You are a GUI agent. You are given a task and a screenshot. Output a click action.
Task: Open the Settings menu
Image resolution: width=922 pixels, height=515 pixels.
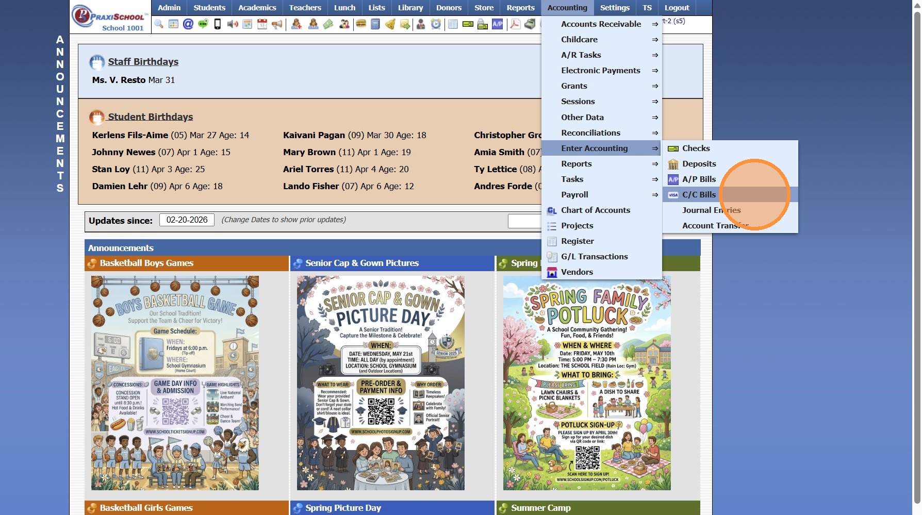click(615, 8)
